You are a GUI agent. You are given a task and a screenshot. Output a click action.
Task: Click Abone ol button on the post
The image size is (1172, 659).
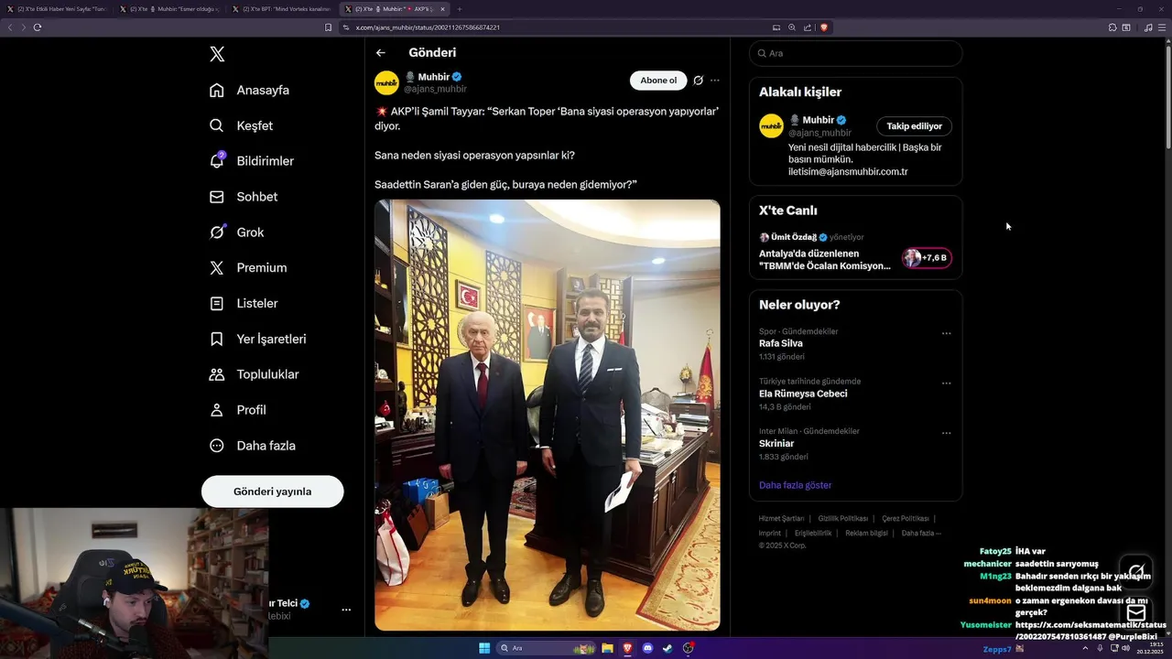click(x=658, y=81)
